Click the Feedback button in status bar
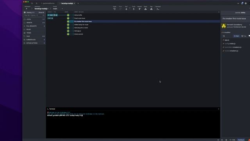The height and width of the screenshot is (141, 250). click(241, 140)
